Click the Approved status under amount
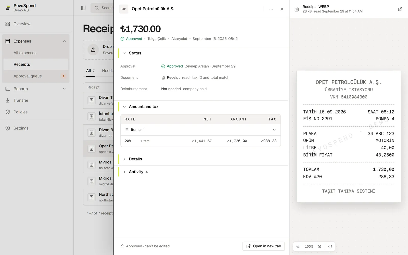The height and width of the screenshot is (255, 408). (x=131, y=39)
